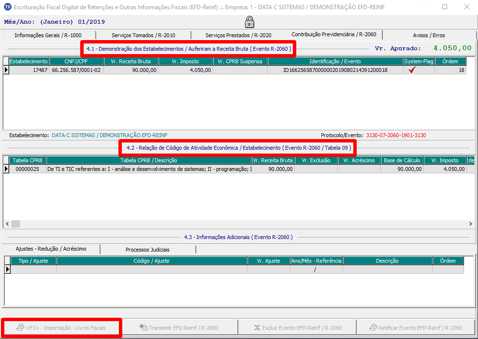Image resolution: width=478 pixels, height=339 pixels.
Task: Click Retificar Evento EFD-Reinf / R-2060 button
Action: pyautogui.click(x=416, y=328)
